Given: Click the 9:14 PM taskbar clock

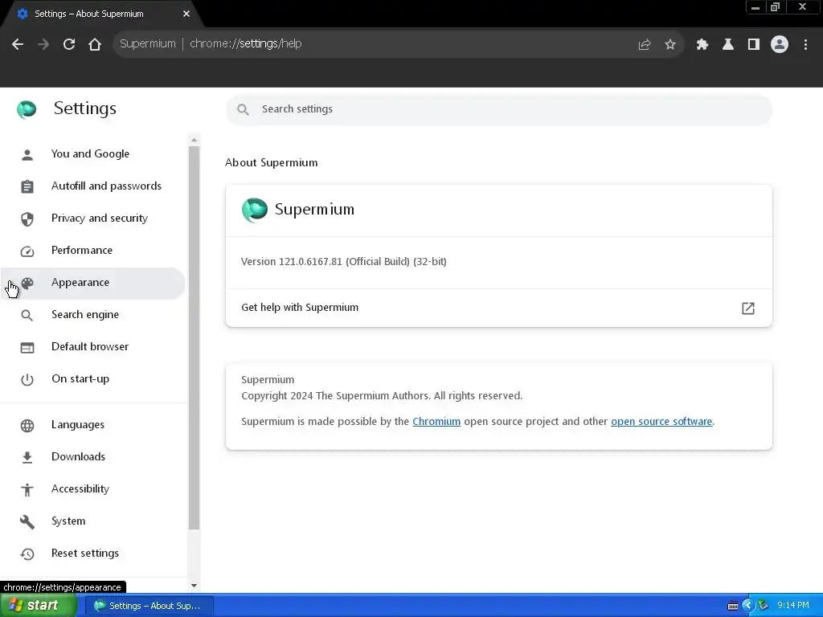Looking at the screenshot, I should coord(793,606).
